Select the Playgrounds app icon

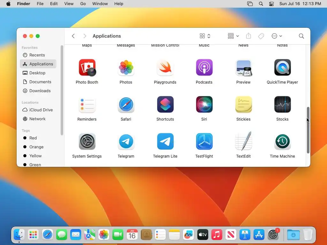tap(165, 68)
